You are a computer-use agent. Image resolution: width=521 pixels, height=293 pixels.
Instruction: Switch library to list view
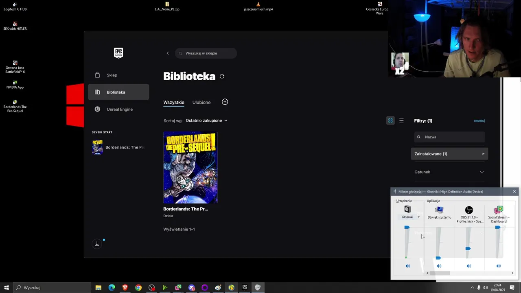point(401,120)
